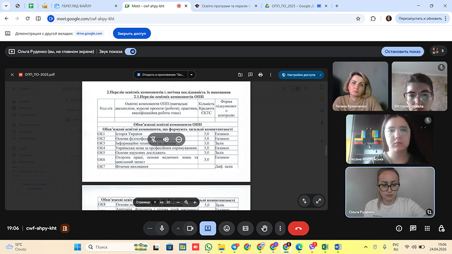Bookmark this page with the star icon
The height and width of the screenshot is (254, 452).
[358, 19]
